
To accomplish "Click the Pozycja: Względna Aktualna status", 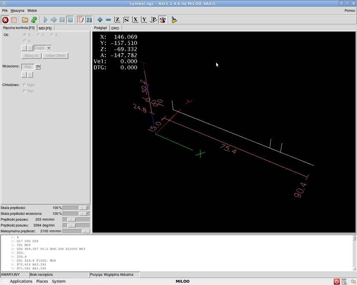I will 115,275.
